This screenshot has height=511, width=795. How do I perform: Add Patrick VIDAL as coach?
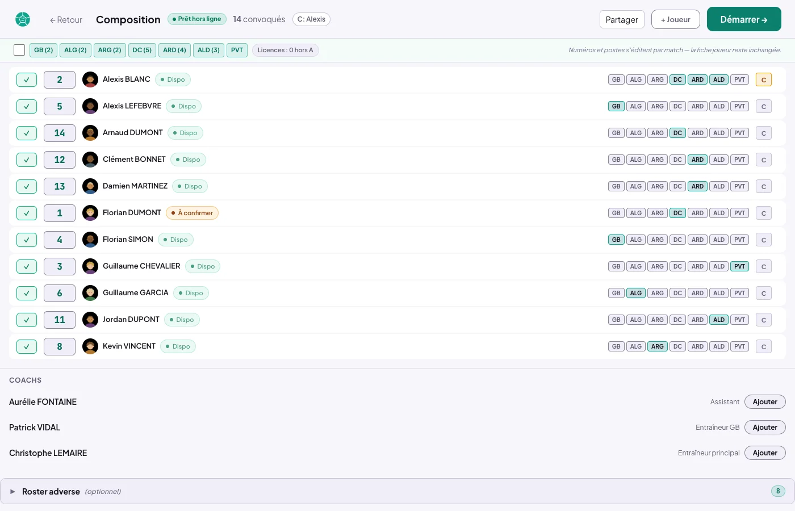(x=765, y=428)
